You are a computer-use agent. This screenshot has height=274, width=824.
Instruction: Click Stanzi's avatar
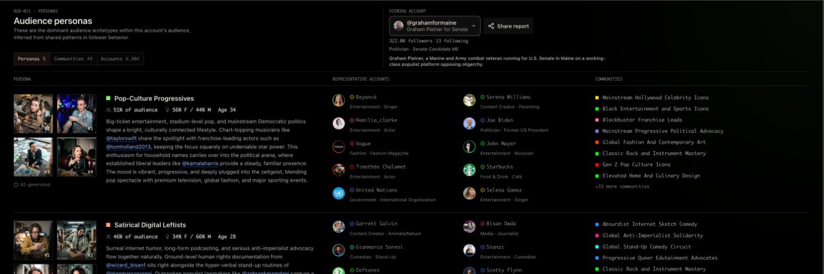[469, 250]
